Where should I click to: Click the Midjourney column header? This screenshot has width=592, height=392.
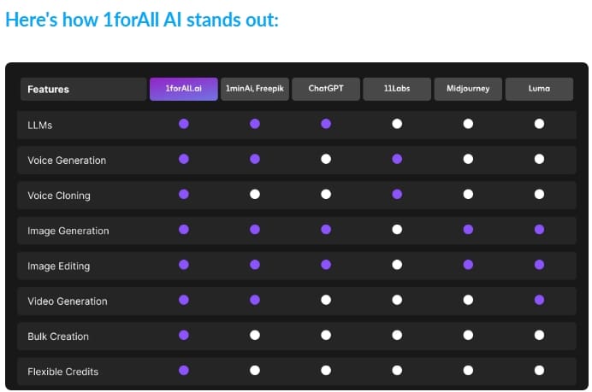(468, 89)
